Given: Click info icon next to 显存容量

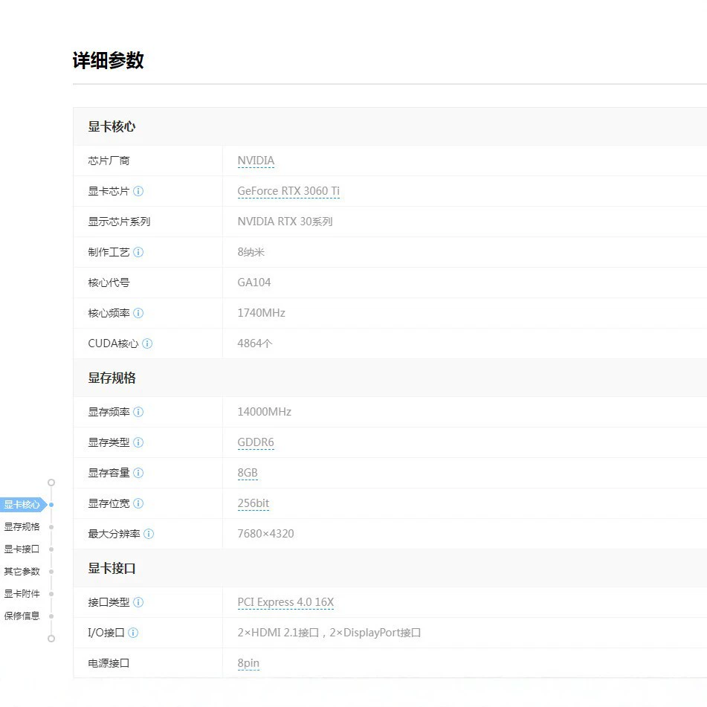Looking at the screenshot, I should click(138, 473).
